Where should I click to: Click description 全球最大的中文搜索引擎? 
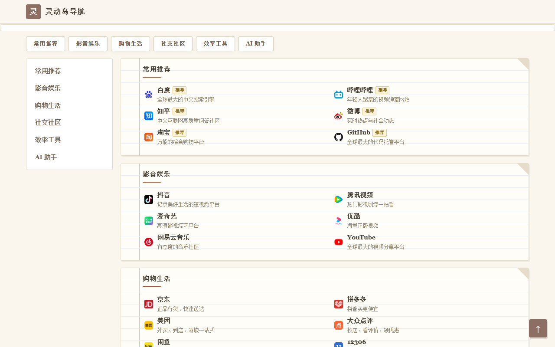pos(186,100)
